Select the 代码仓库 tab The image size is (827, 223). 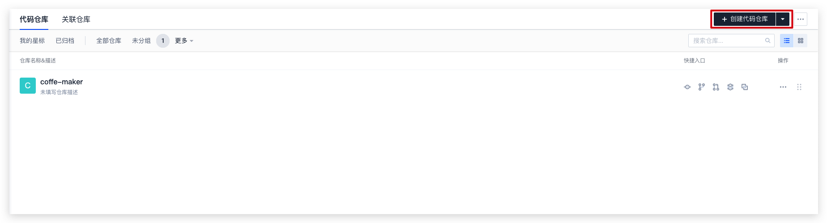coord(34,19)
